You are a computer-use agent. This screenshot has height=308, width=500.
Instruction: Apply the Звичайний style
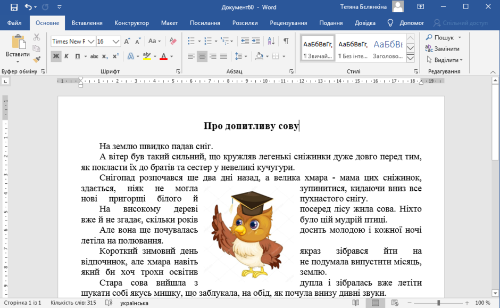click(317, 48)
